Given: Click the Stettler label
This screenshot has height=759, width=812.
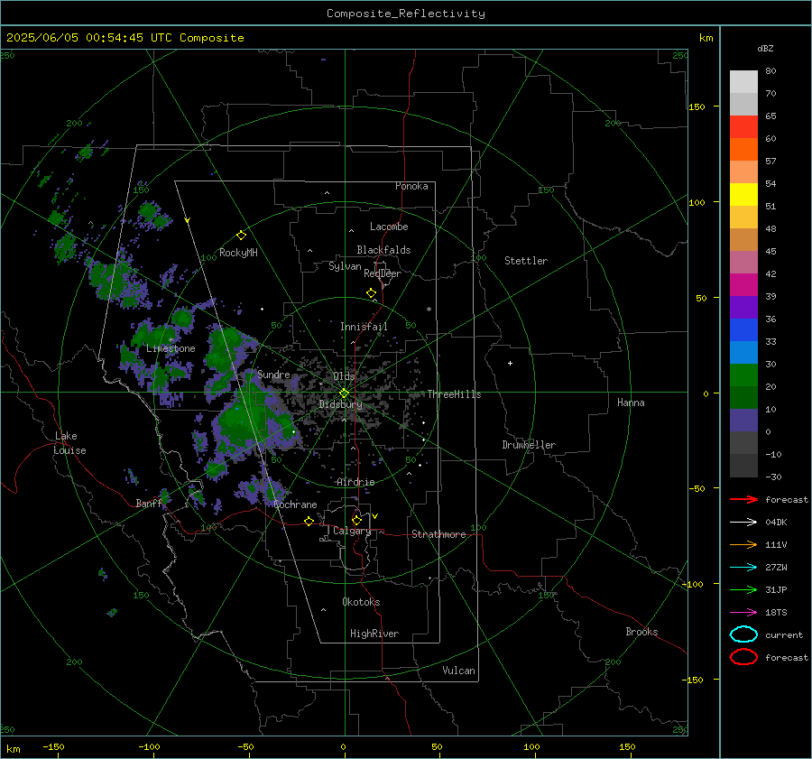Looking at the screenshot, I should (526, 261).
